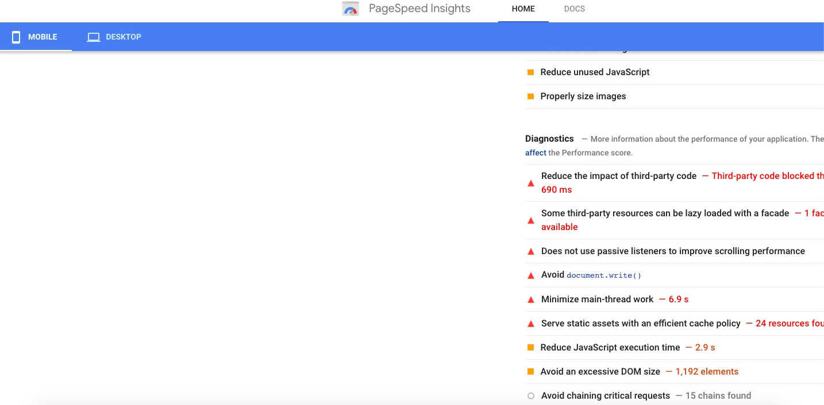The image size is (824, 405).
Task: Click the blue 'affect' link in Diagnostics
Action: pyautogui.click(x=536, y=153)
